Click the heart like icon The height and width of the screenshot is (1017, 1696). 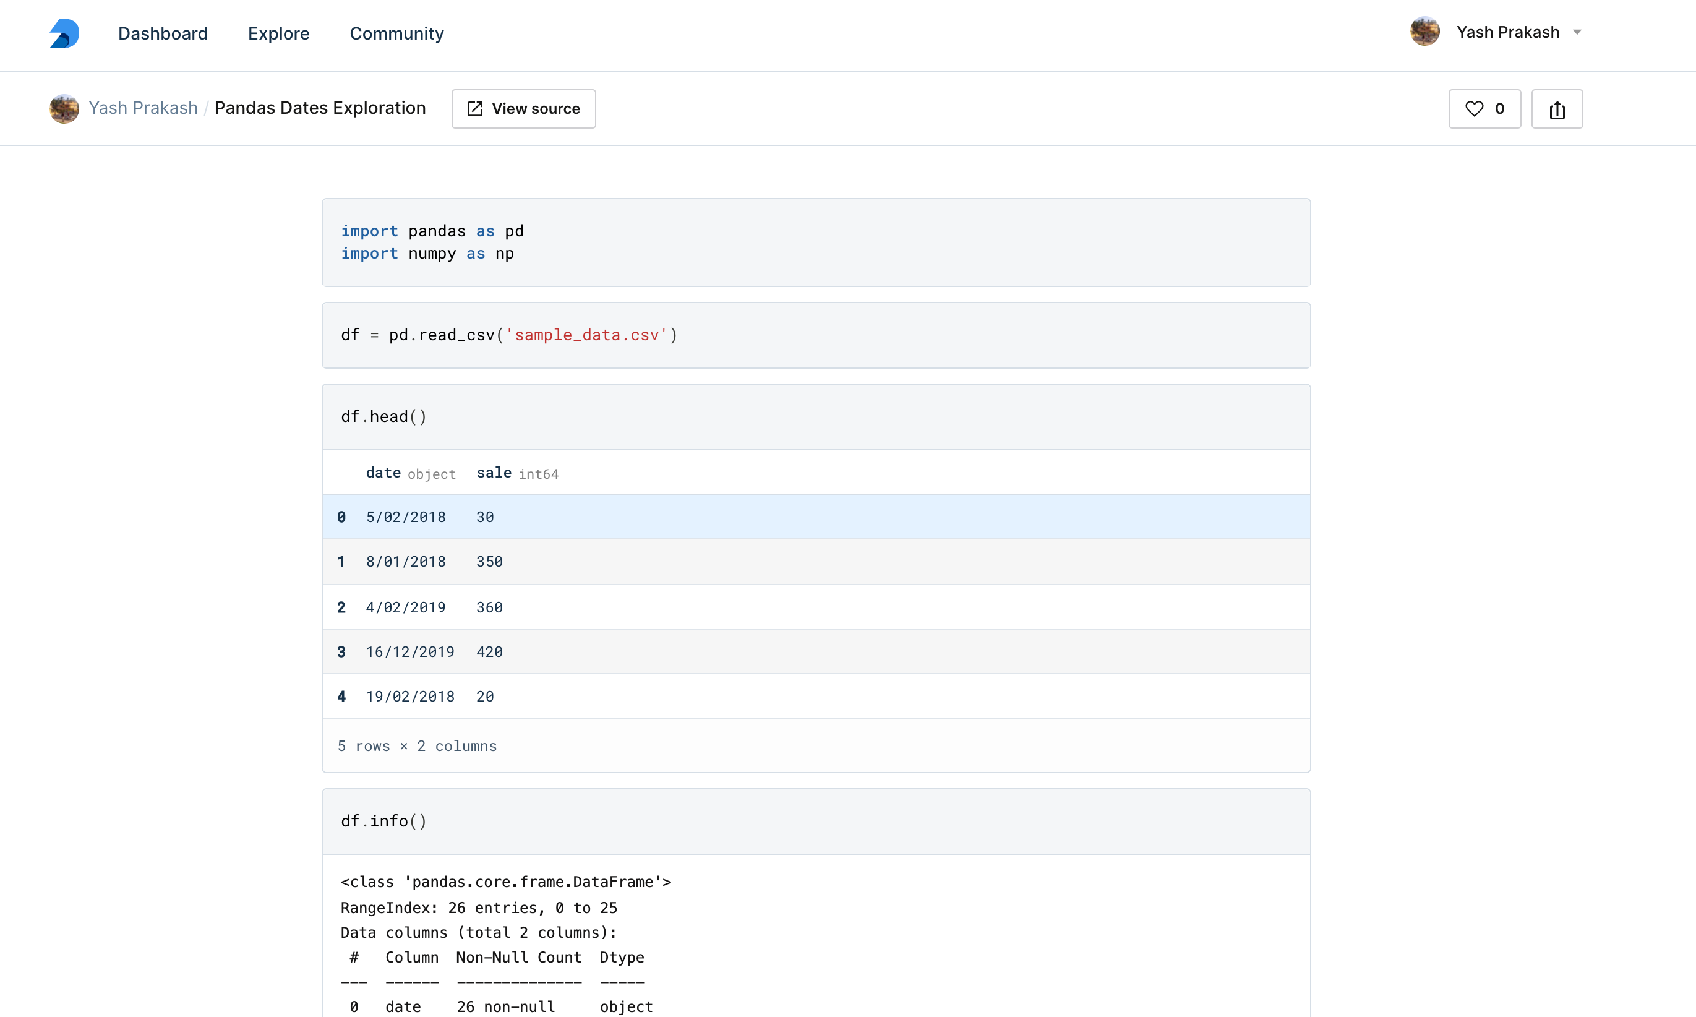click(1473, 109)
